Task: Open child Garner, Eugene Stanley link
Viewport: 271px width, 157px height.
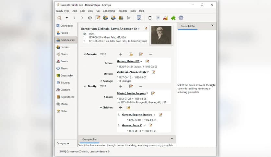Action: click(x=137, y=115)
